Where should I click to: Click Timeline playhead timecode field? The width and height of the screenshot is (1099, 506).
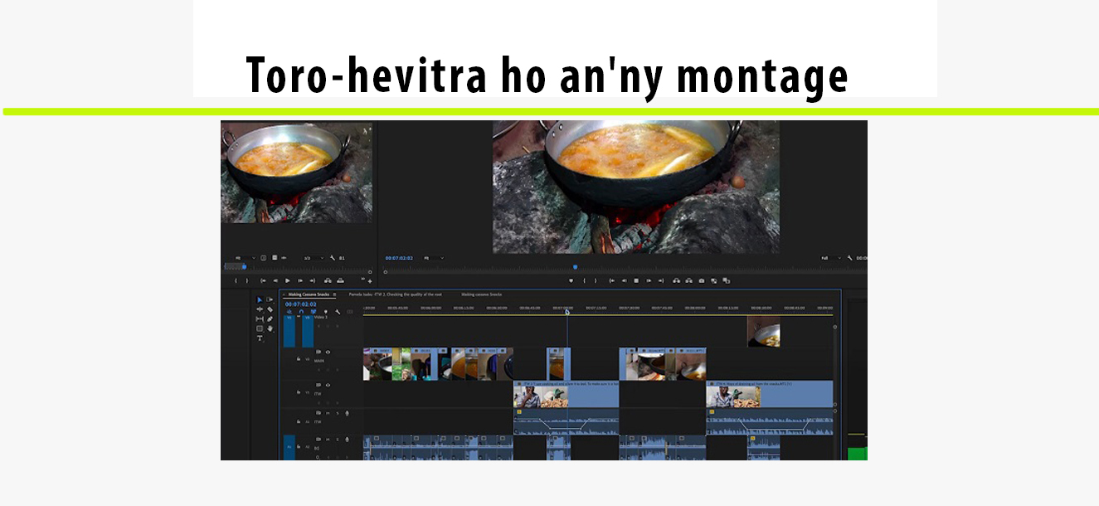point(300,304)
